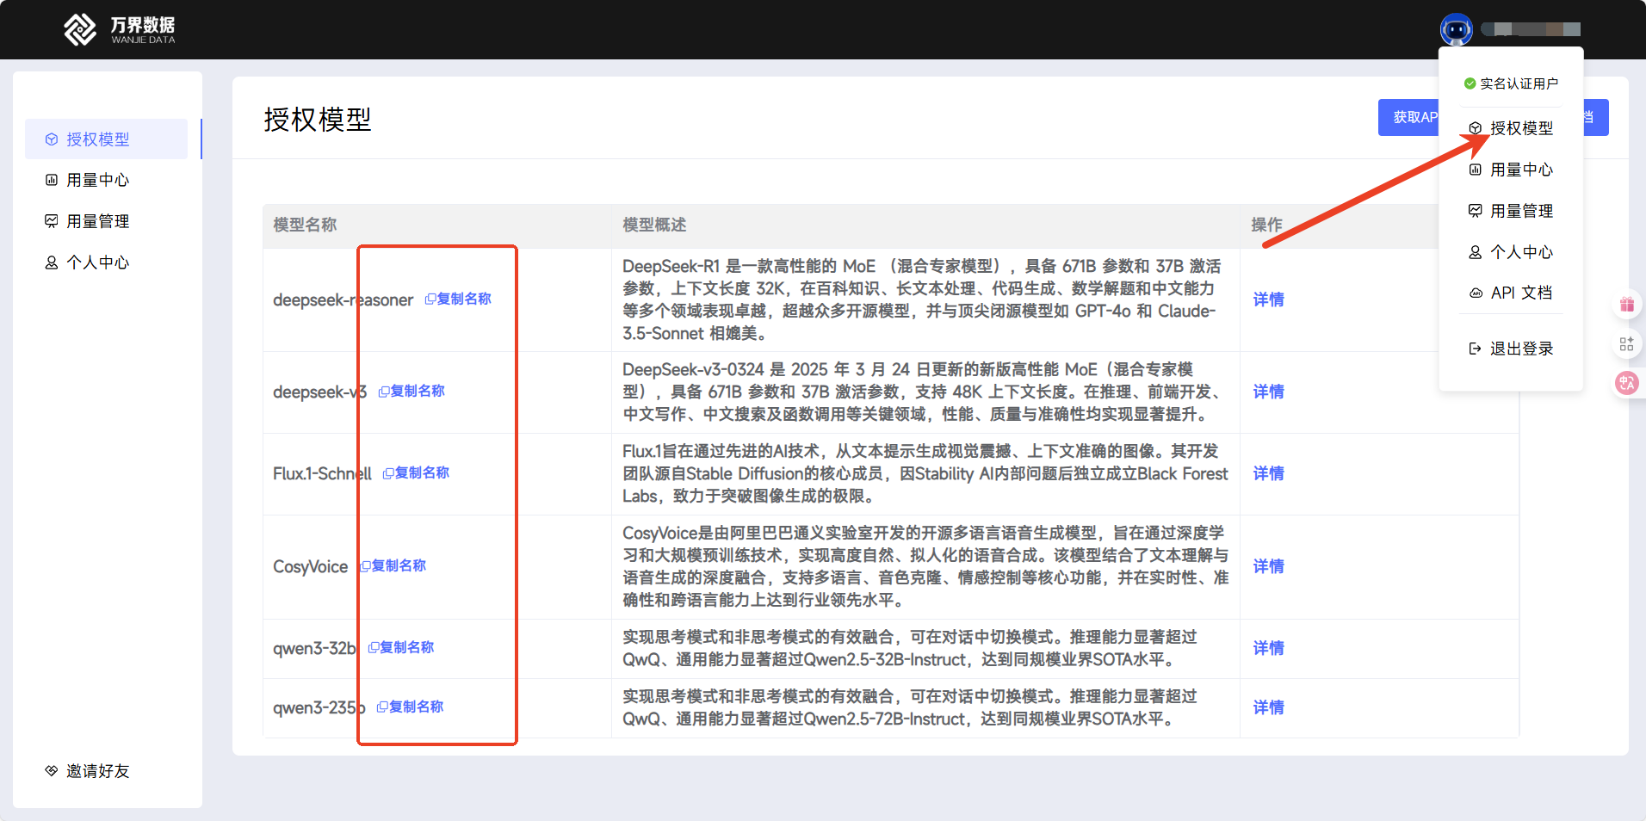
Task: Click the 万界数据 logo
Action: (120, 29)
